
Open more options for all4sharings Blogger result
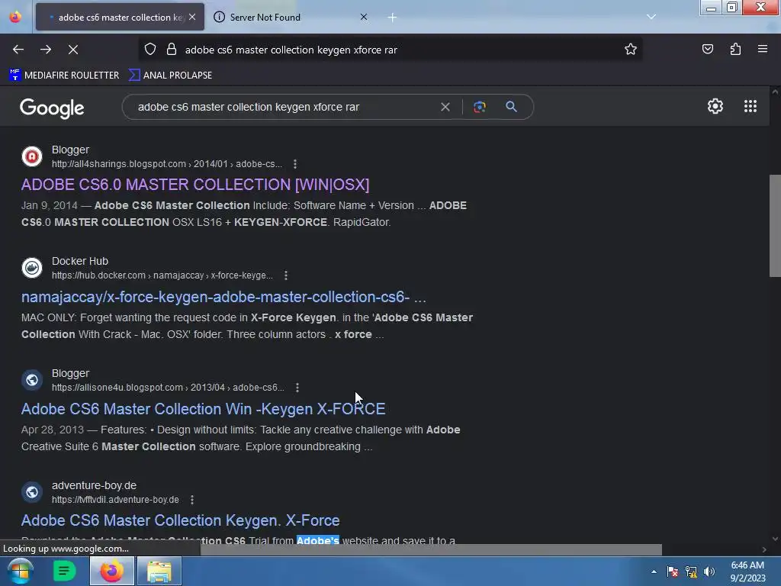coord(295,164)
